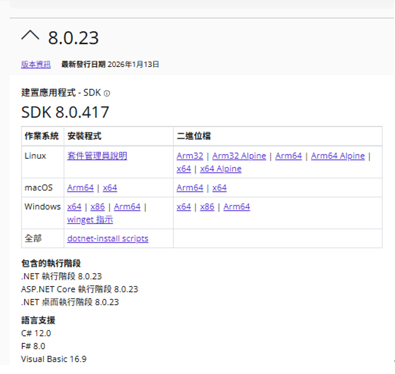Click the release date 2026年1月13日

pos(133,64)
